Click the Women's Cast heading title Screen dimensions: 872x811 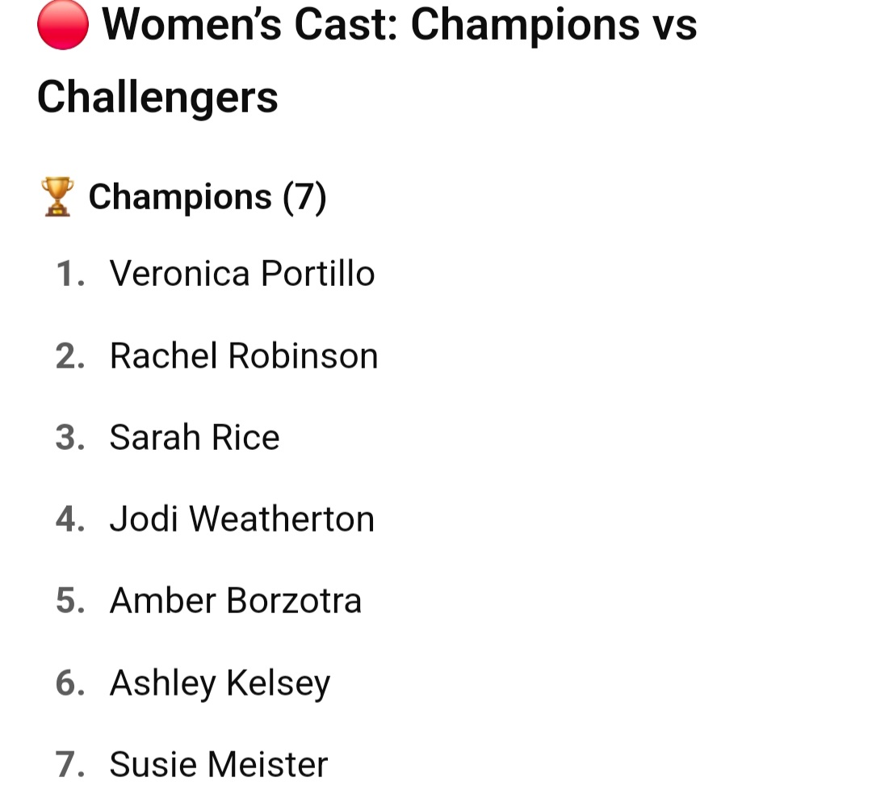tap(367, 60)
